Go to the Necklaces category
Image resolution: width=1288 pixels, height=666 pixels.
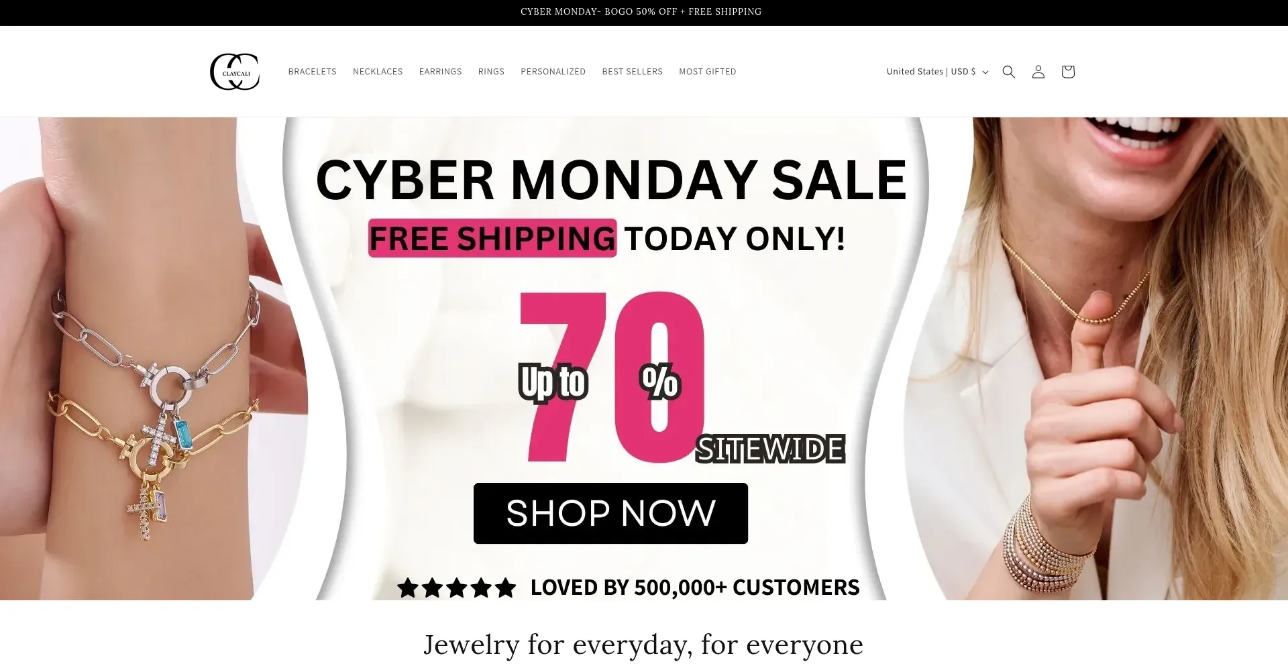[x=378, y=72]
